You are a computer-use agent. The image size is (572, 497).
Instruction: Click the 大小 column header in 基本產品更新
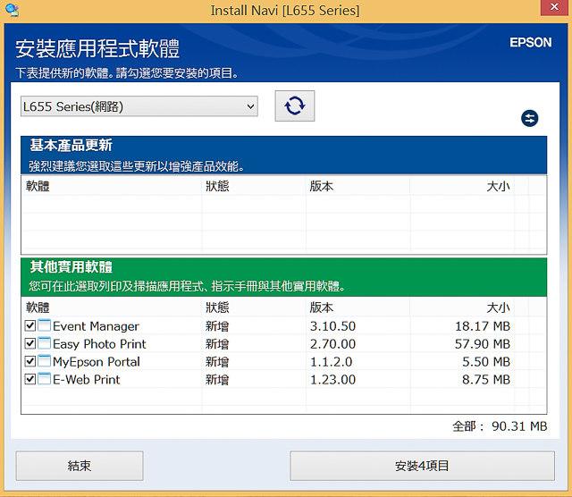tap(498, 186)
